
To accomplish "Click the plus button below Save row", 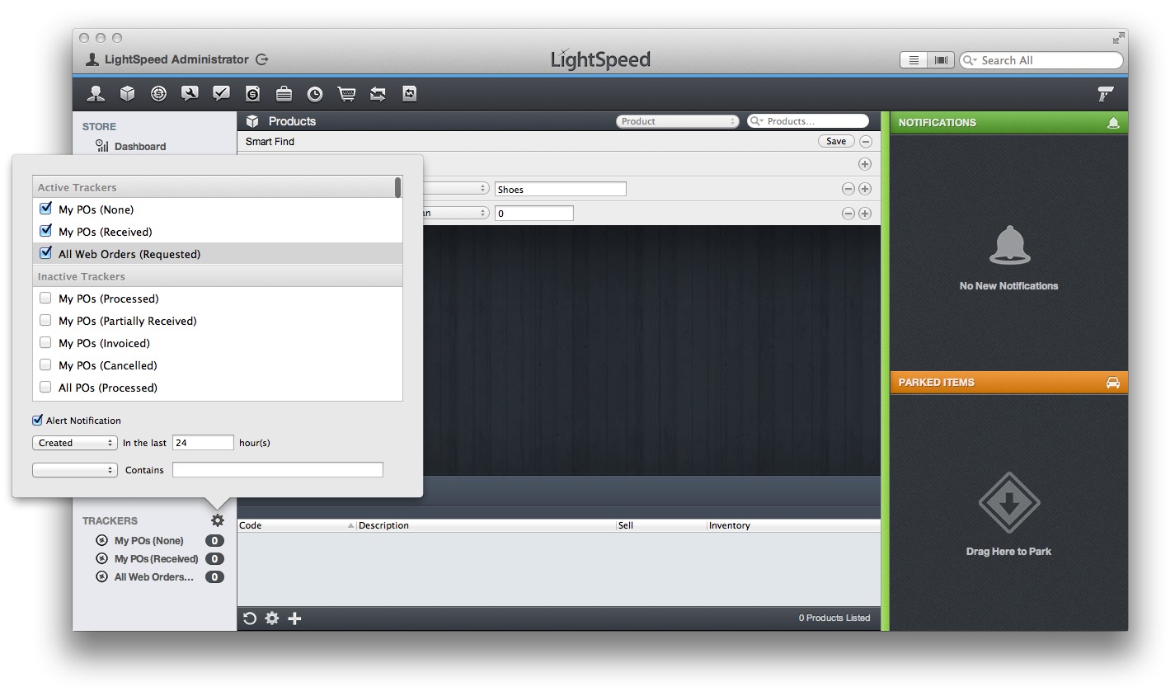I will [x=865, y=164].
